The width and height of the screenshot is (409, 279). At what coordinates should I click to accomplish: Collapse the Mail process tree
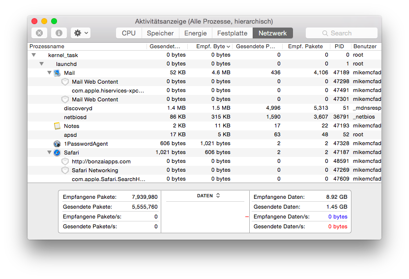click(x=49, y=73)
